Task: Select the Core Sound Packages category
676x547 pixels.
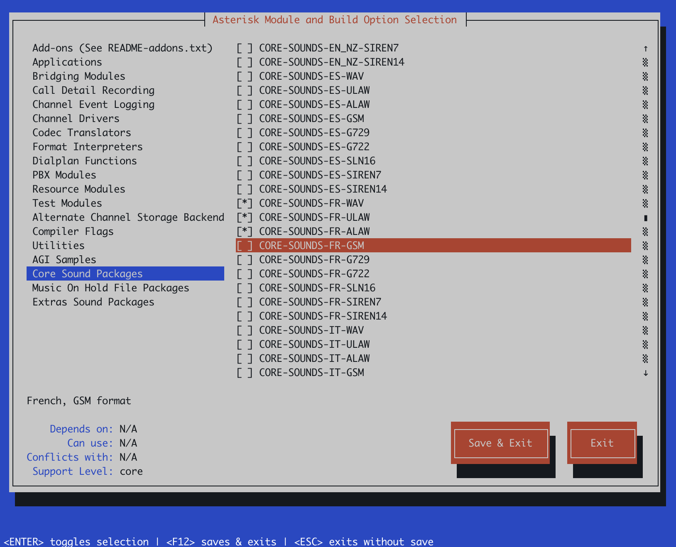Action: coord(88,274)
